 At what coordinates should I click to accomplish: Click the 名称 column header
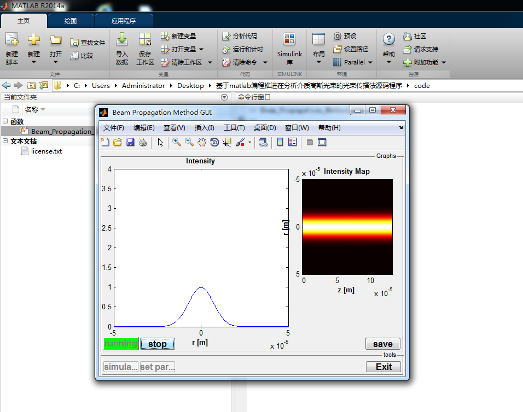tap(32, 109)
